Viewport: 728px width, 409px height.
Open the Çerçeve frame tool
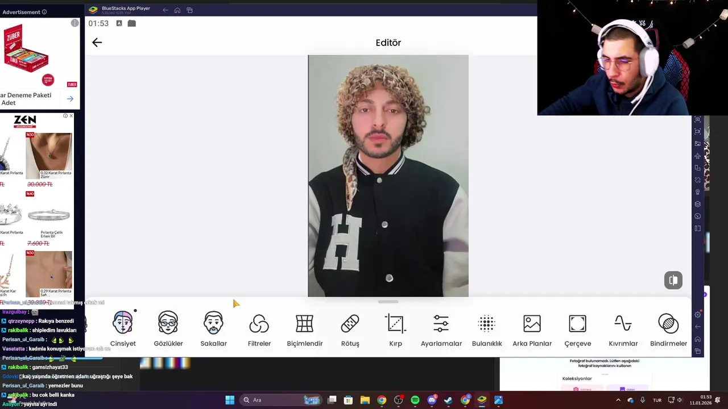(x=578, y=329)
